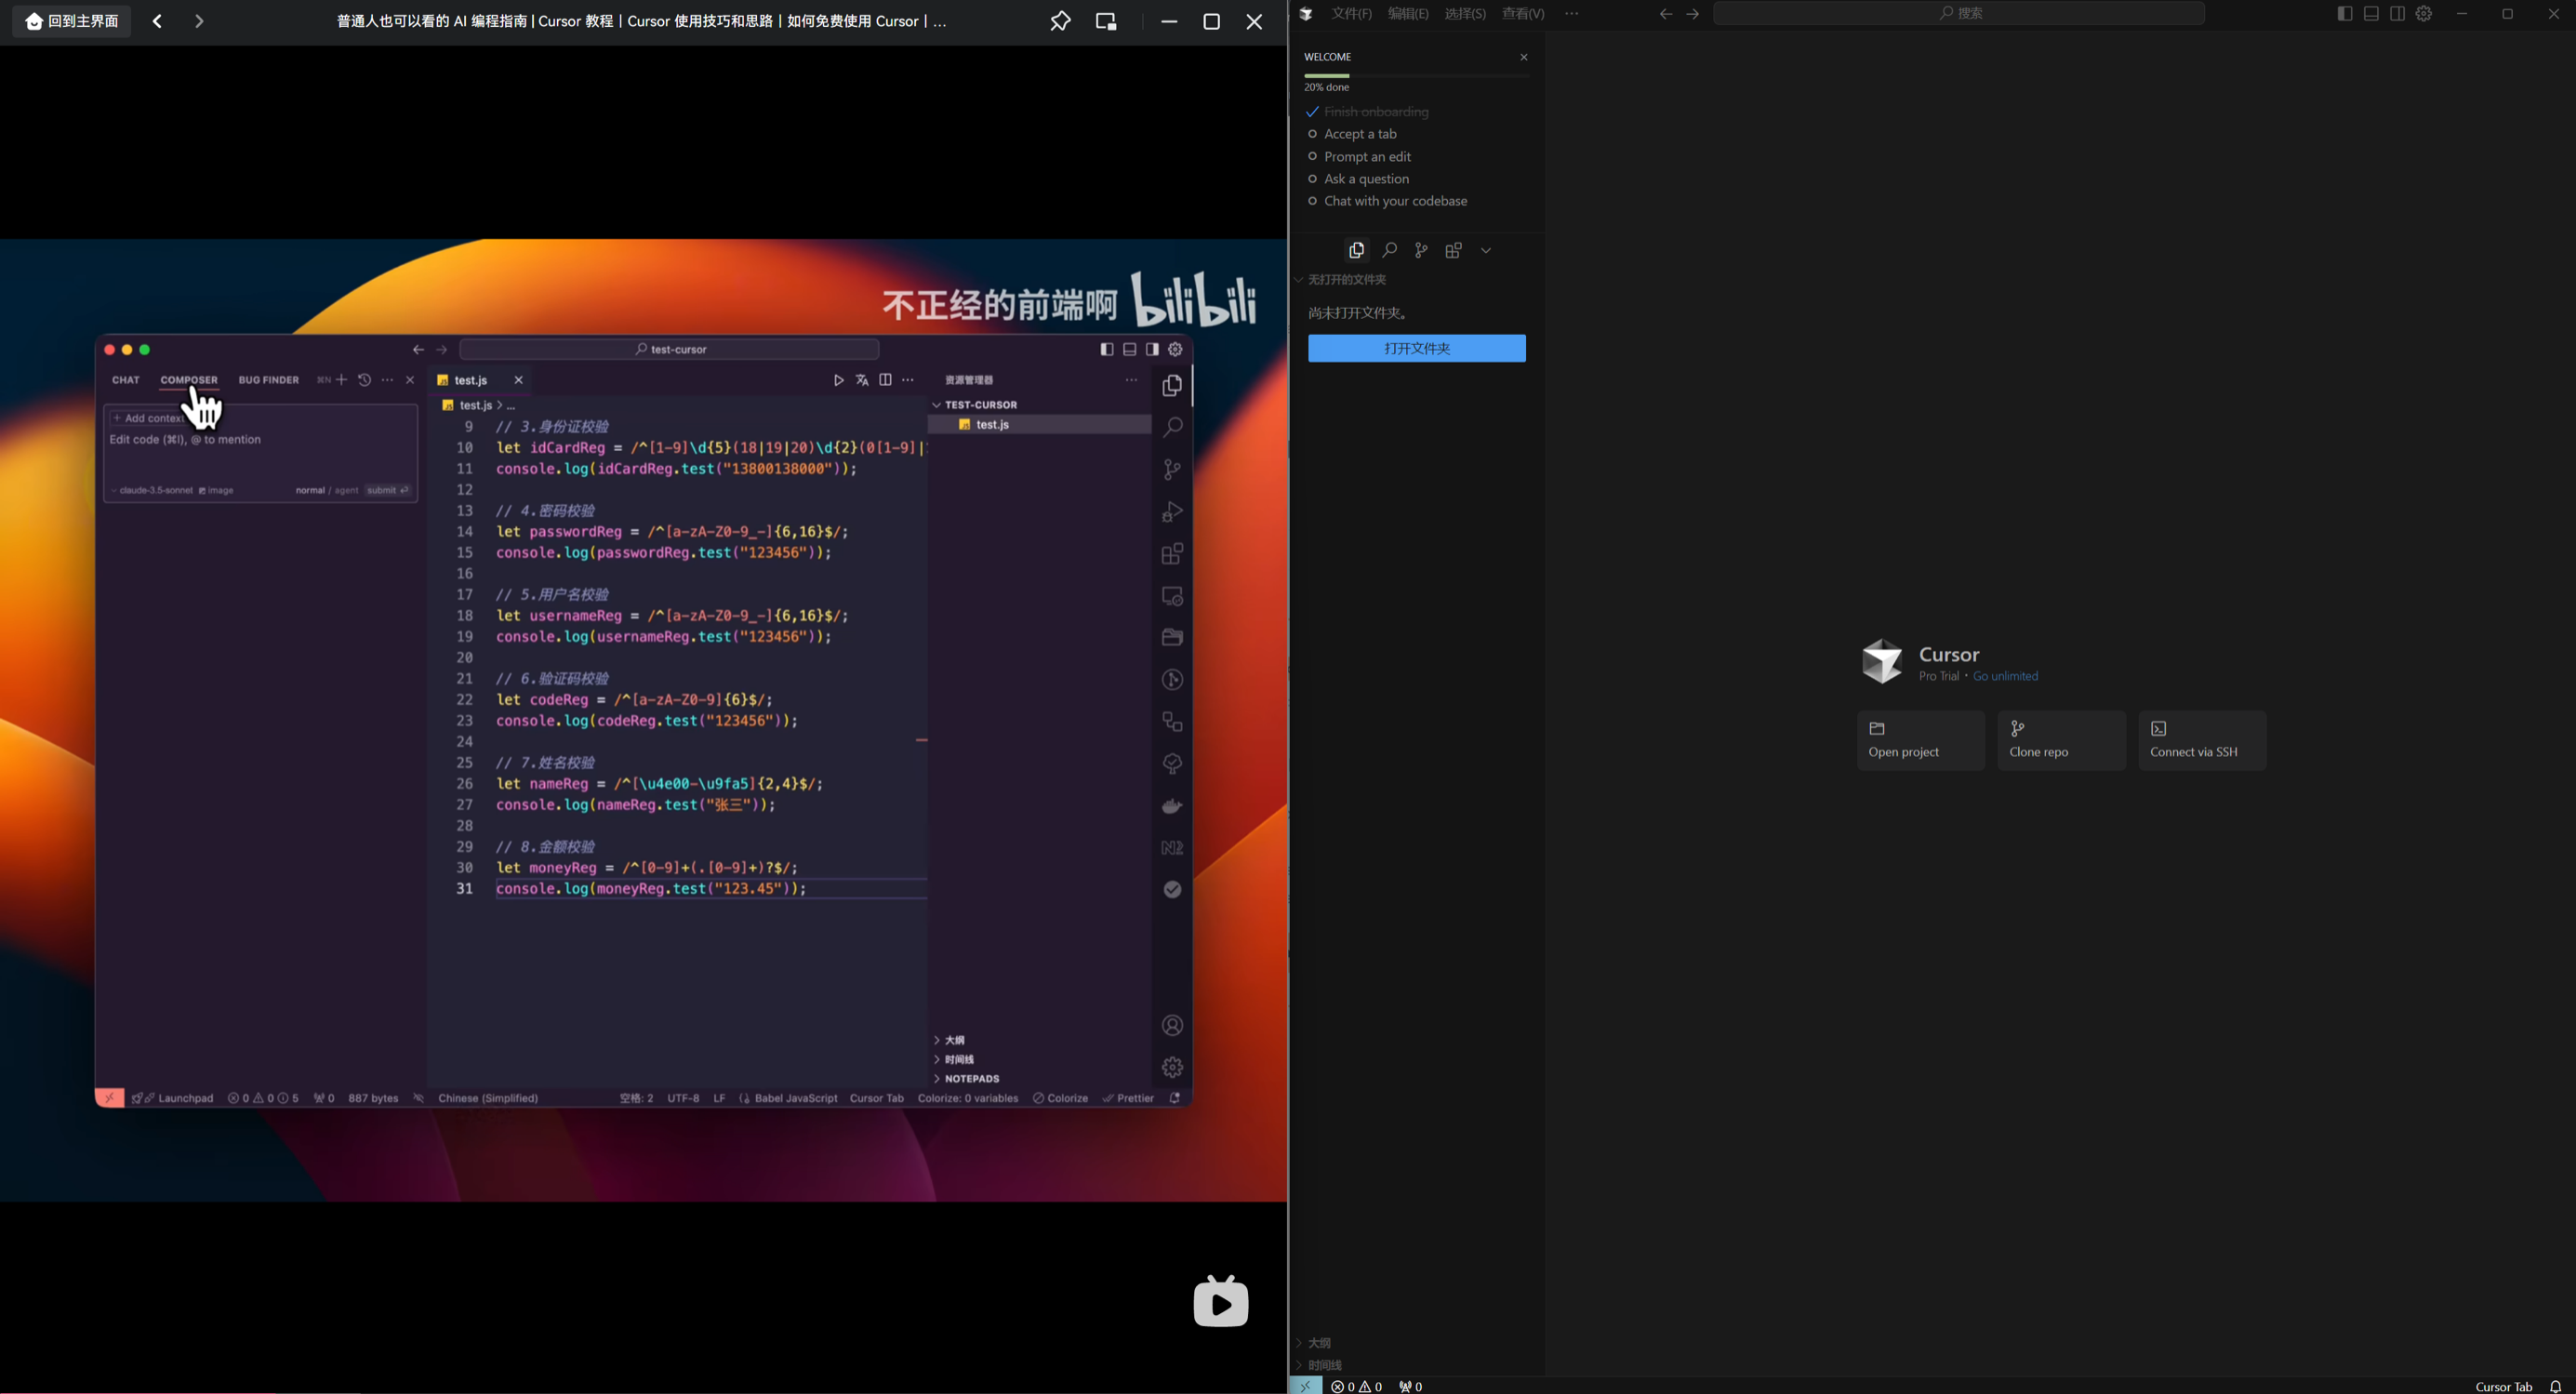Open the Search view icon in the sidebar
Image resolution: width=2576 pixels, height=1394 pixels.
(1389, 250)
